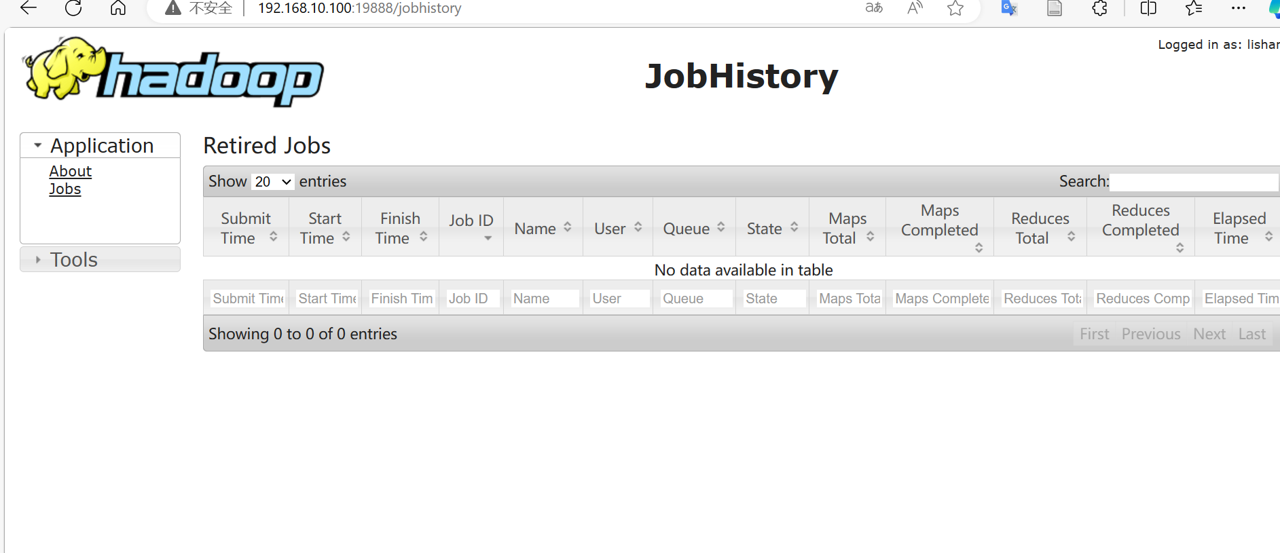1280x553 pixels.
Task: Sort table by Job ID column
Action: coord(471,228)
